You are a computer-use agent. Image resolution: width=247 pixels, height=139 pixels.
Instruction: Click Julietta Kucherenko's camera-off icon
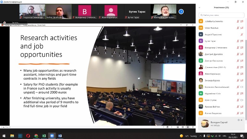point(242,21)
